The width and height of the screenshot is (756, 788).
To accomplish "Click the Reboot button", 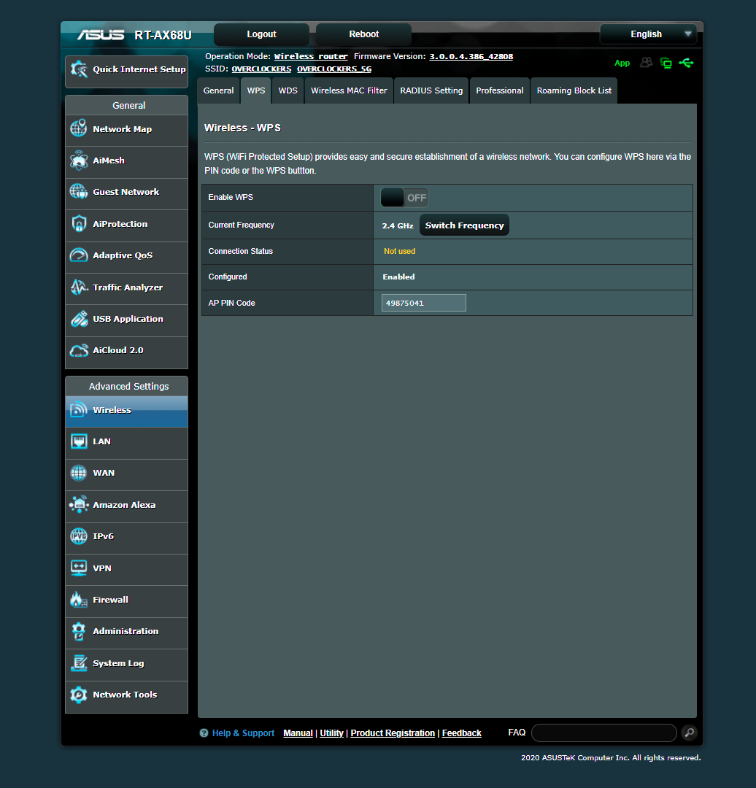I will pos(364,34).
